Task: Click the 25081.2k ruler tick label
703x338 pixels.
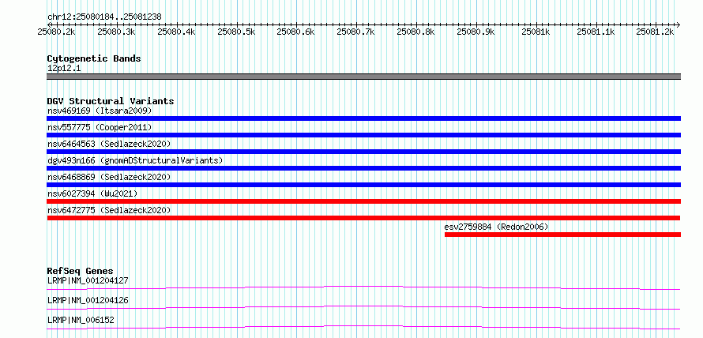Action: [656, 32]
